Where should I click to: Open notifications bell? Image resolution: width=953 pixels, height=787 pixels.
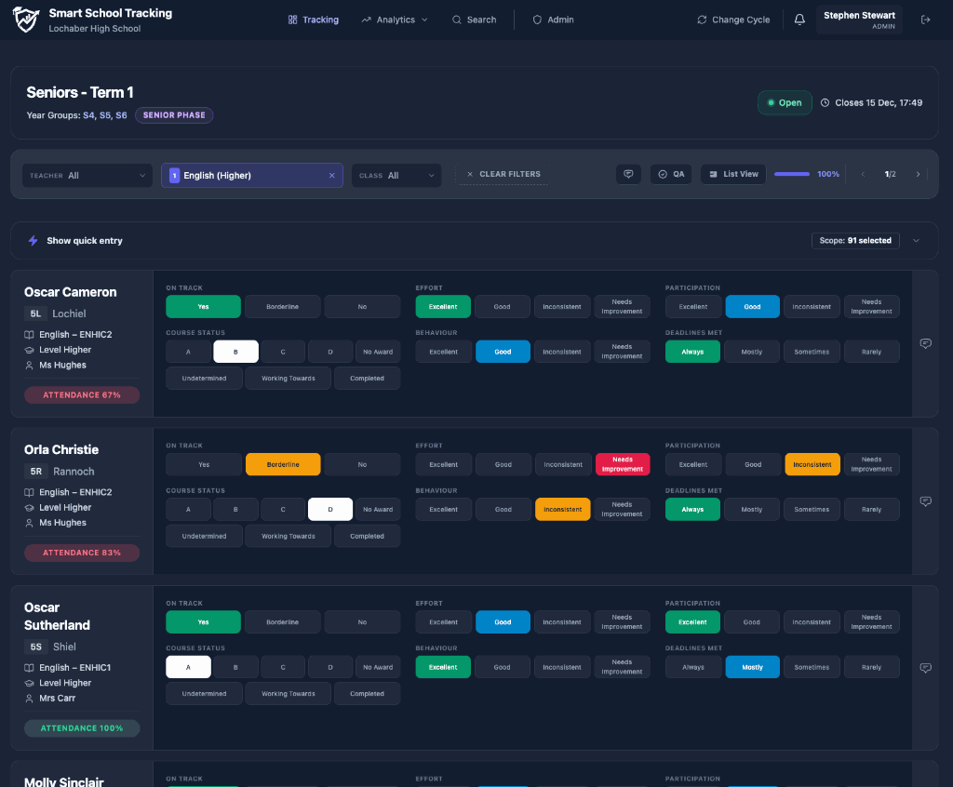pos(799,20)
